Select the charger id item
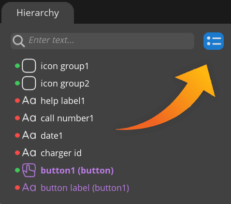 click(x=61, y=153)
